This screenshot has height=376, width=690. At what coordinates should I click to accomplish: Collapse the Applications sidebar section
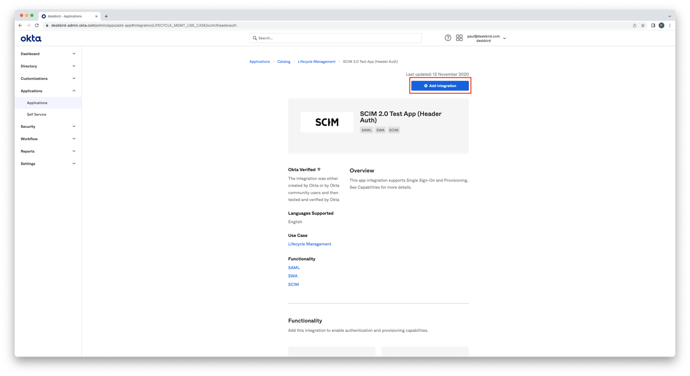click(48, 91)
